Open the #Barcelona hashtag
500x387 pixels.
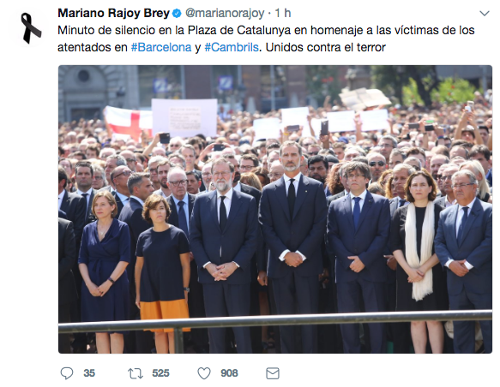tap(161, 47)
